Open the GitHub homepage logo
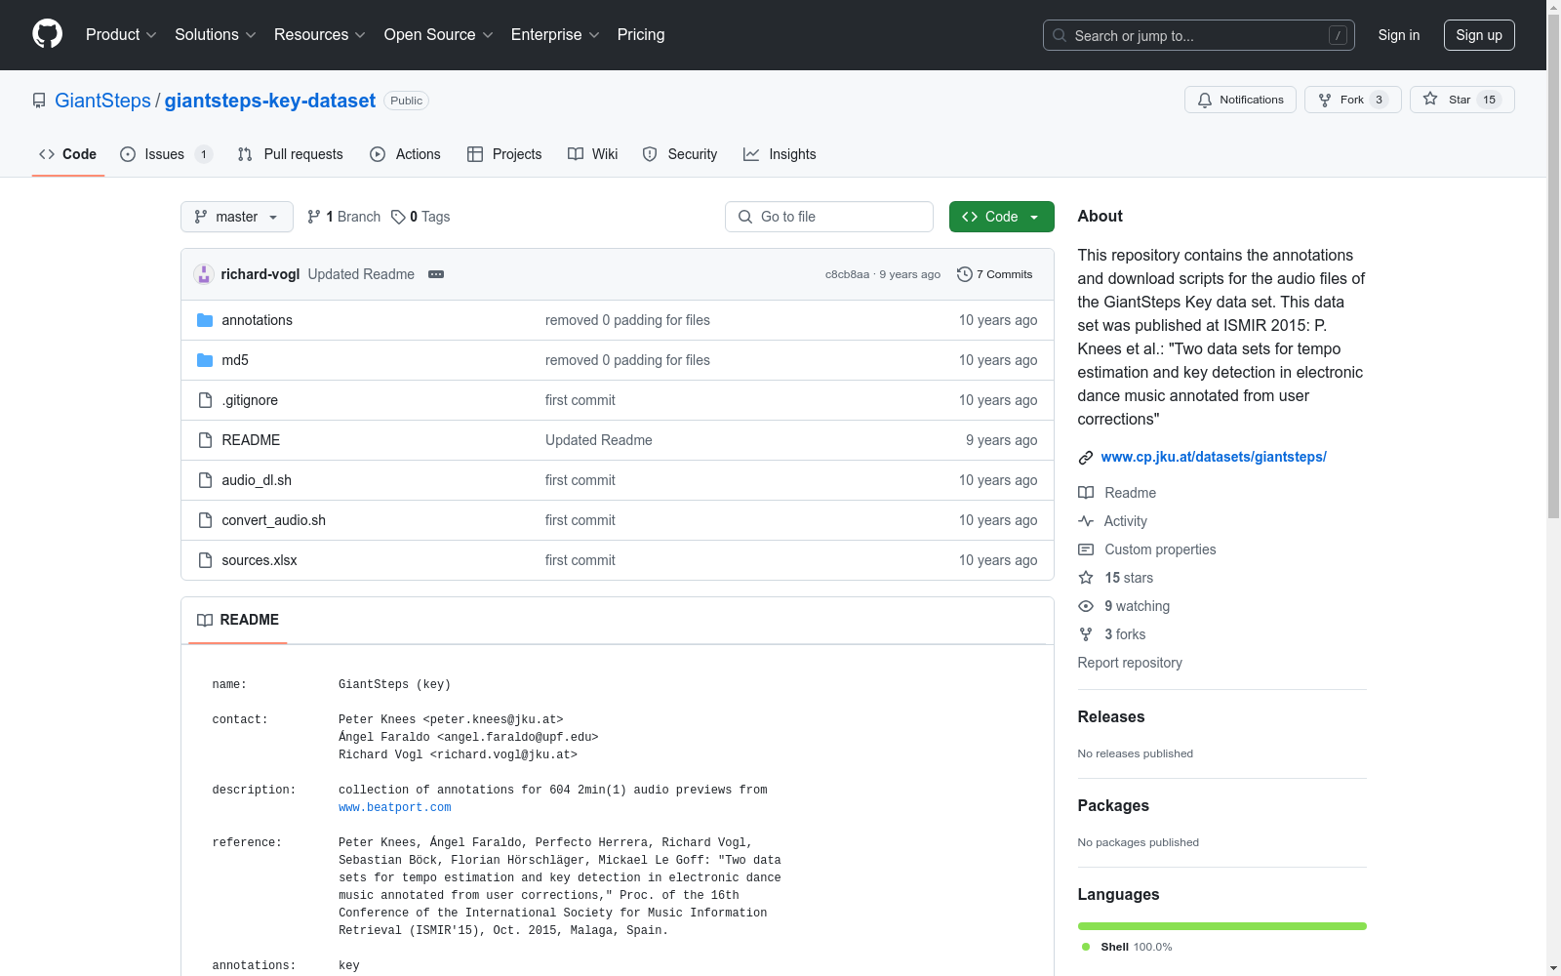Screen dimensions: 1561x976 click(47, 34)
